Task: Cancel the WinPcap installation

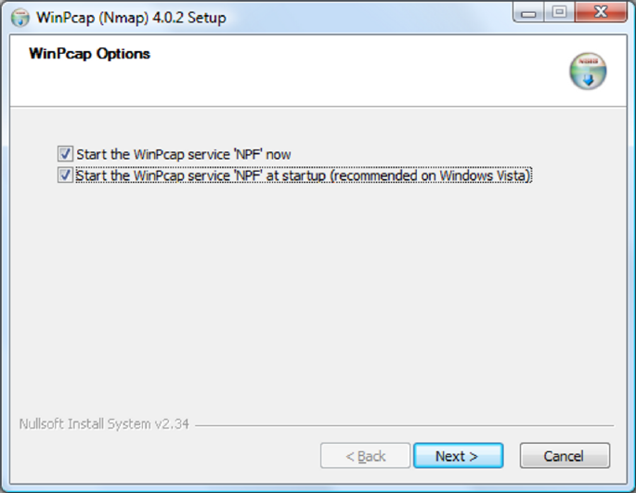Action: [564, 456]
